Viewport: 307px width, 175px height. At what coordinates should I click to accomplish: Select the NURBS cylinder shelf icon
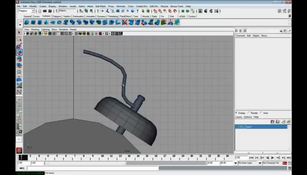pyautogui.click(x=40, y=23)
